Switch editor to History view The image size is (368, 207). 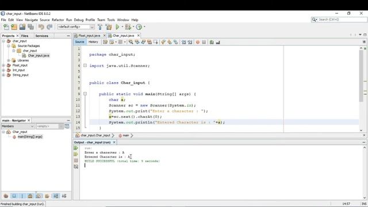(93, 42)
